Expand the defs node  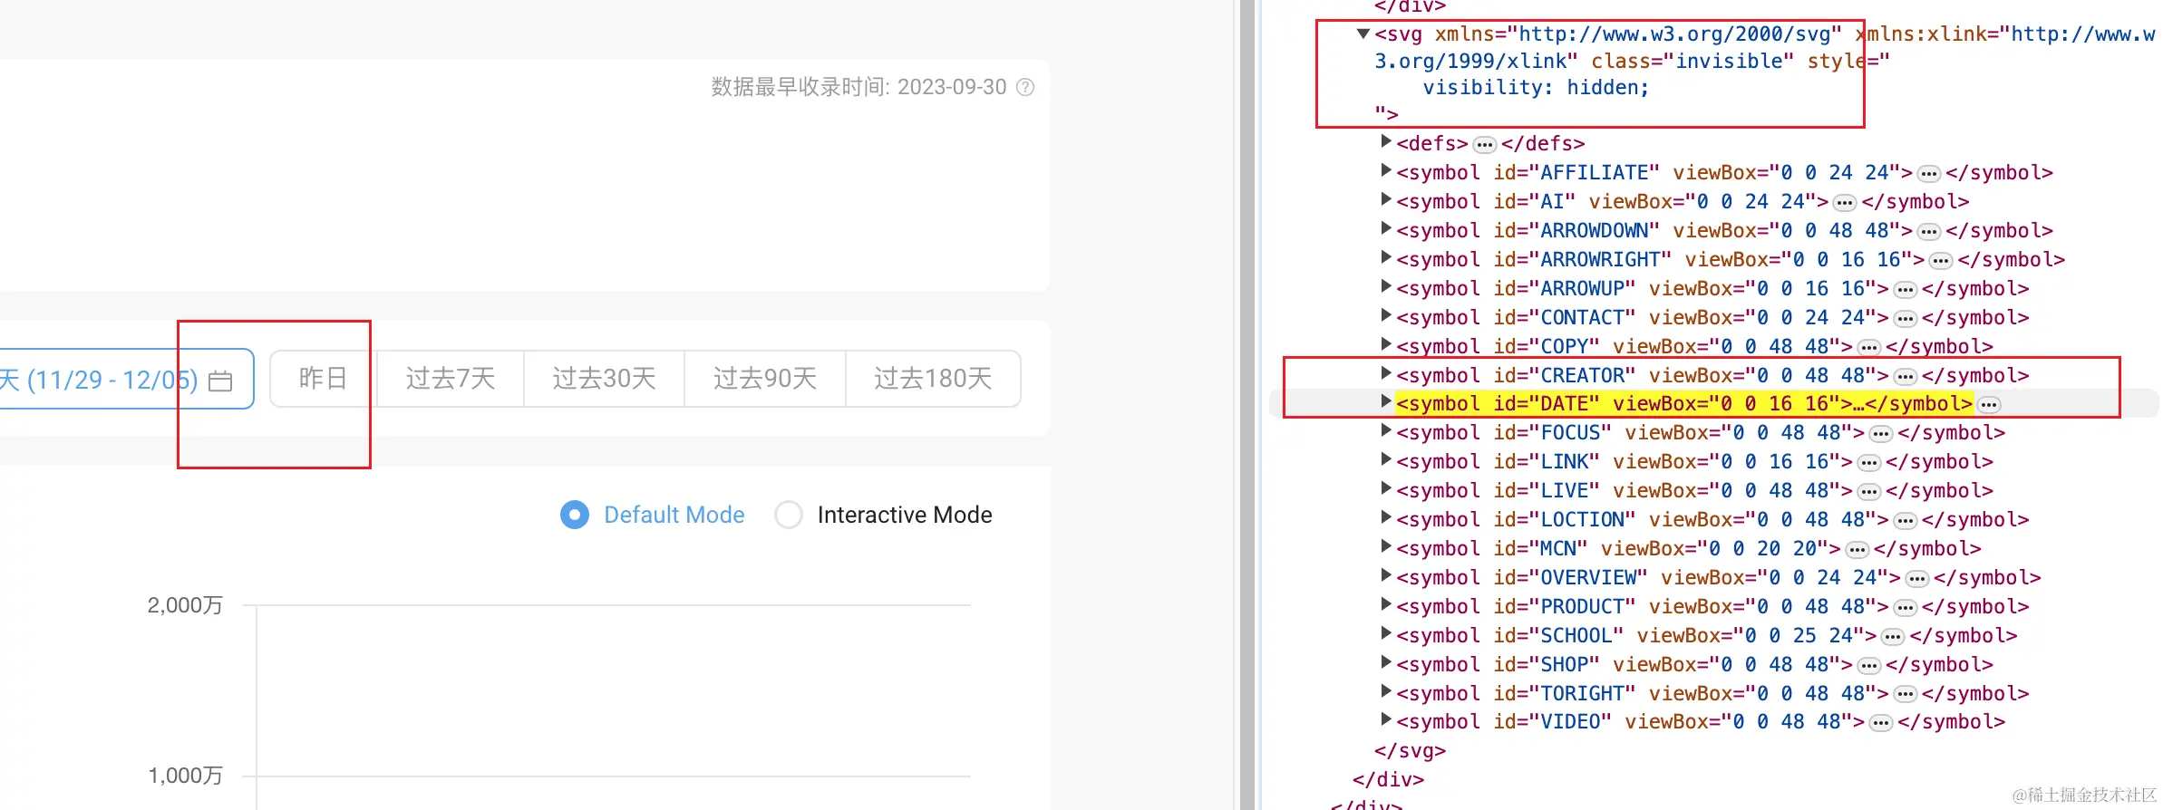point(1385,141)
